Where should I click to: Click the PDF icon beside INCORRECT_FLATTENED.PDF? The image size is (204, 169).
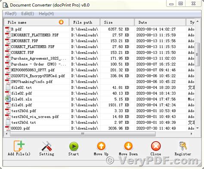8,35
